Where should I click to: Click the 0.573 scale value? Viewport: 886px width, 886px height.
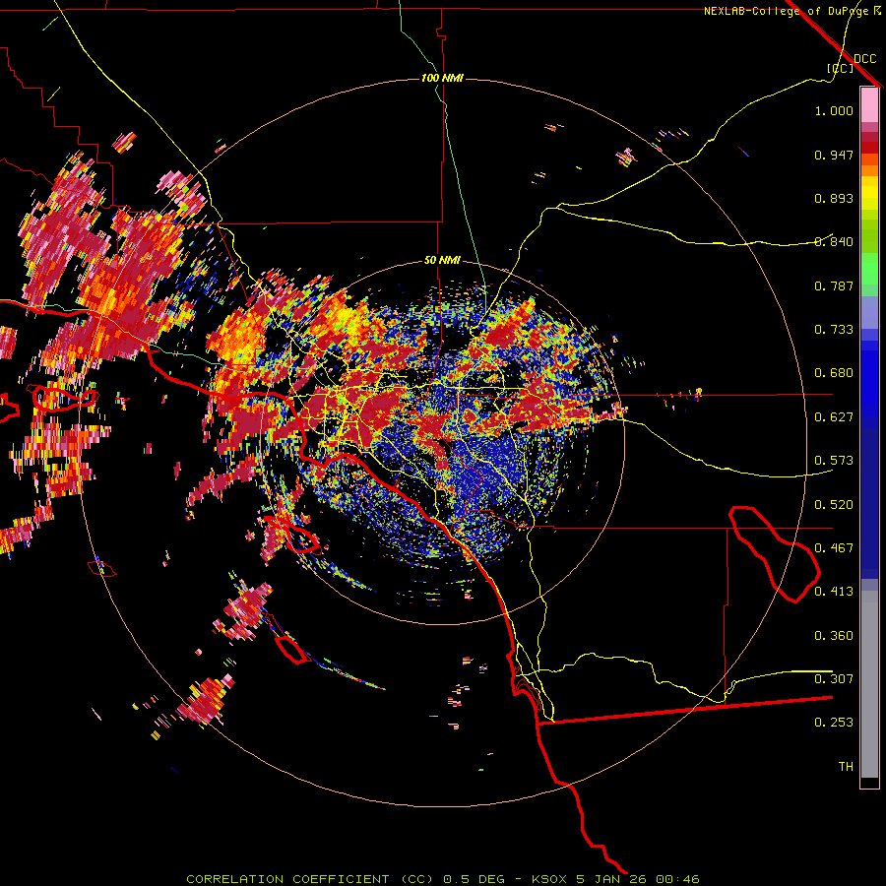(x=834, y=461)
